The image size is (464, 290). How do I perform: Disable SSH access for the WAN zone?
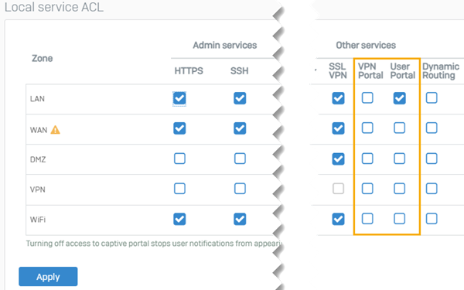[x=240, y=128]
